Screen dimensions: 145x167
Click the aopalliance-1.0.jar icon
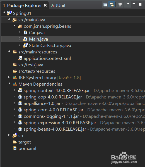[x=20, y=103]
